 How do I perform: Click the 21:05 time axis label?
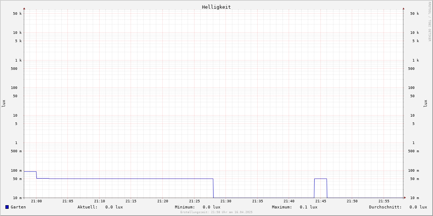click(x=68, y=201)
